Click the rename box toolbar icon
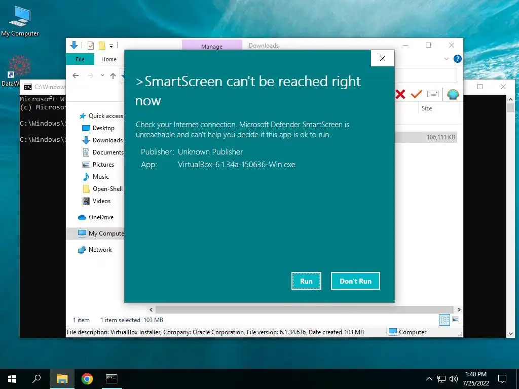The width and height of the screenshot is (519, 389). coord(433,94)
